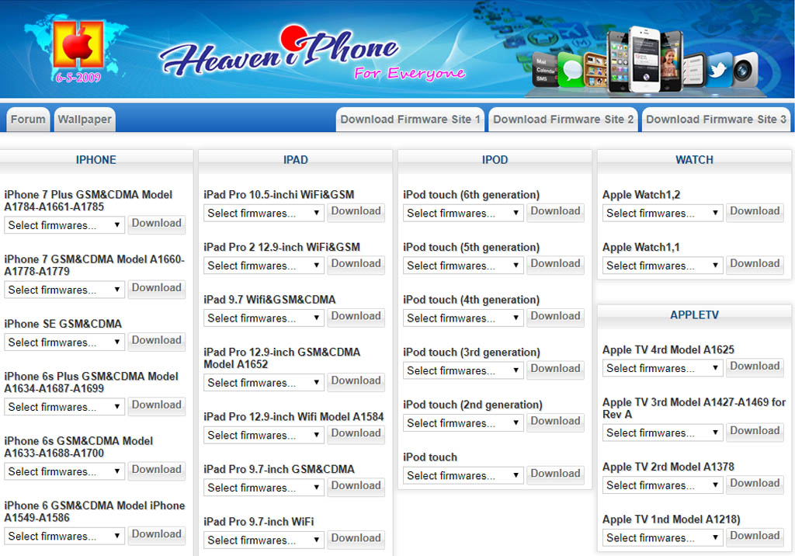Open firmware list for iPhone 6s Plus
Screen dimensions: 795x556
64,407
